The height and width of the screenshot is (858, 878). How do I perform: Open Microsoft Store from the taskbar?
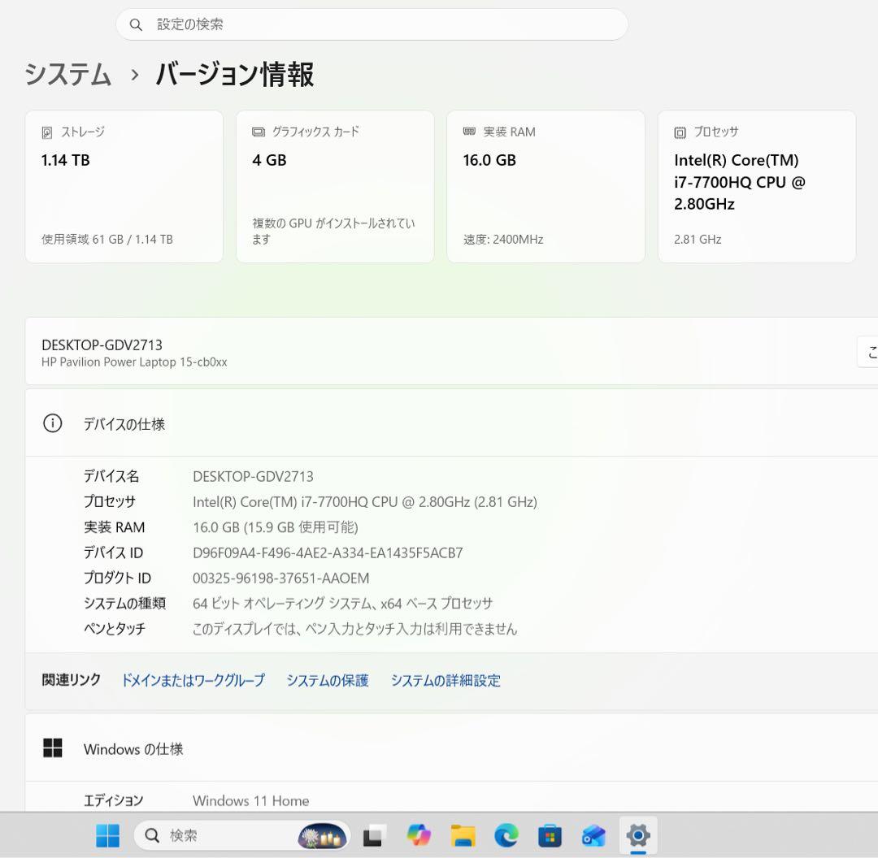550,835
